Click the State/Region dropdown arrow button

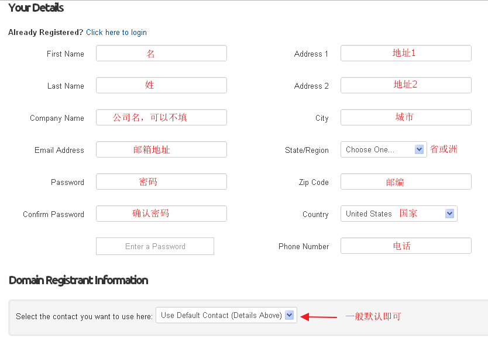pyautogui.click(x=420, y=149)
